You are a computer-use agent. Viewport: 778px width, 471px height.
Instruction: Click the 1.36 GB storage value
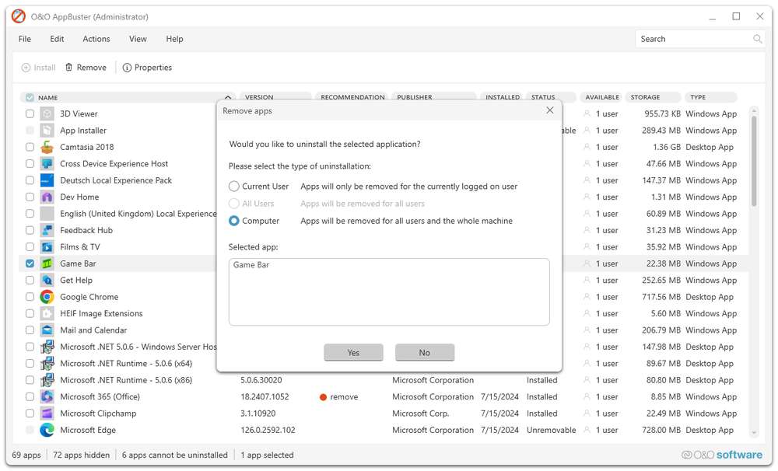tap(667, 147)
